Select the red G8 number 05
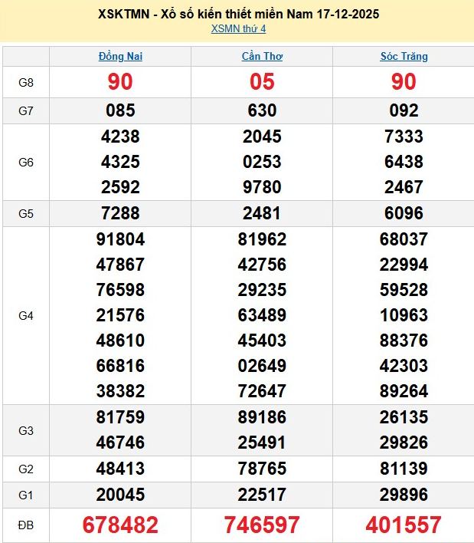The height and width of the screenshot is (543, 474). [262, 82]
